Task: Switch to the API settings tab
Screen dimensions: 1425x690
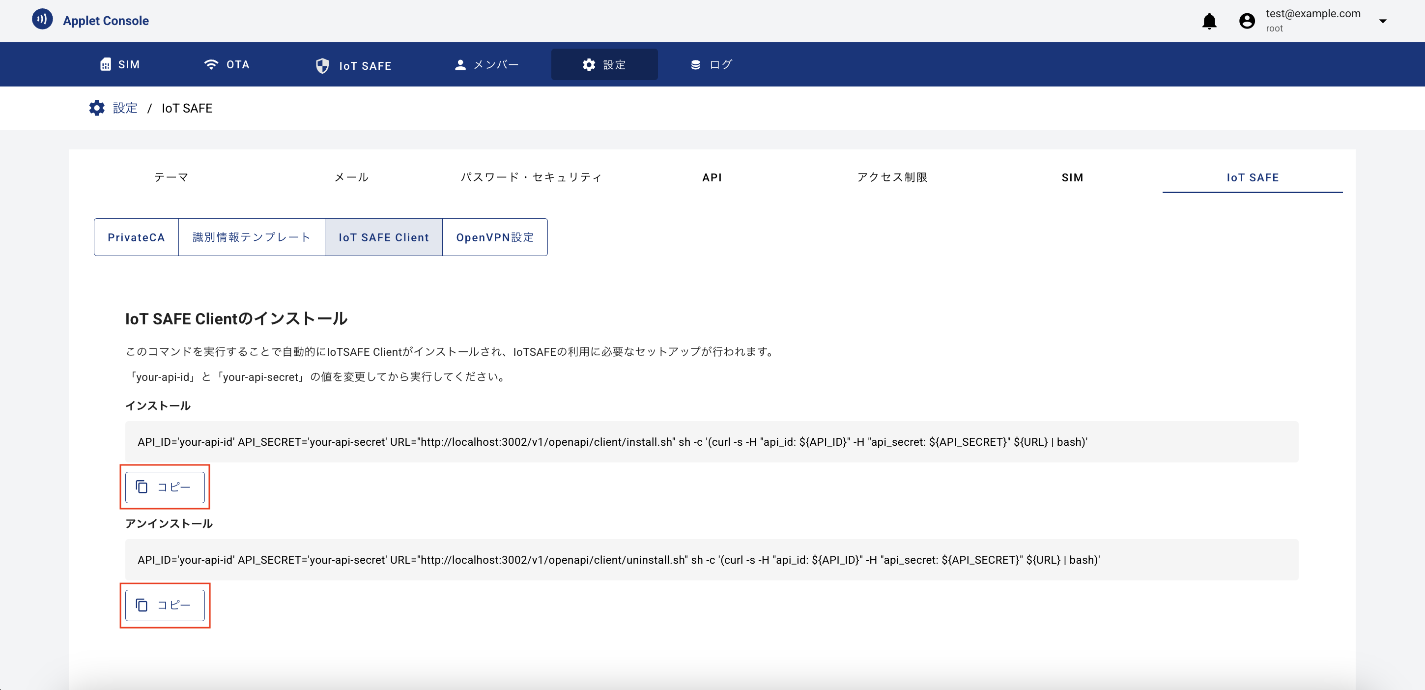Action: pos(712,177)
